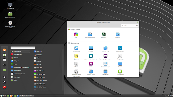Open terminal from menu favorites sidebar
Screen dimensions: 173x97
tap(4, 65)
